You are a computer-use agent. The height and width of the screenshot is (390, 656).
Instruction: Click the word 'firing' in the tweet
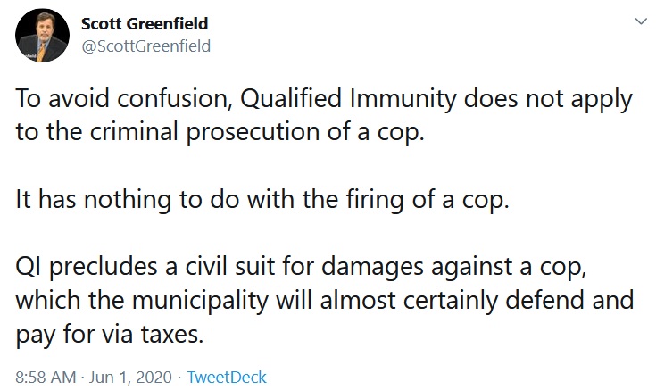tap(375, 200)
